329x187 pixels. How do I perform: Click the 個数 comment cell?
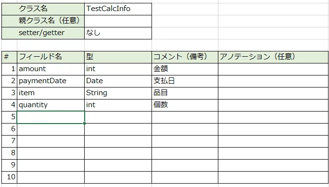(x=185, y=105)
